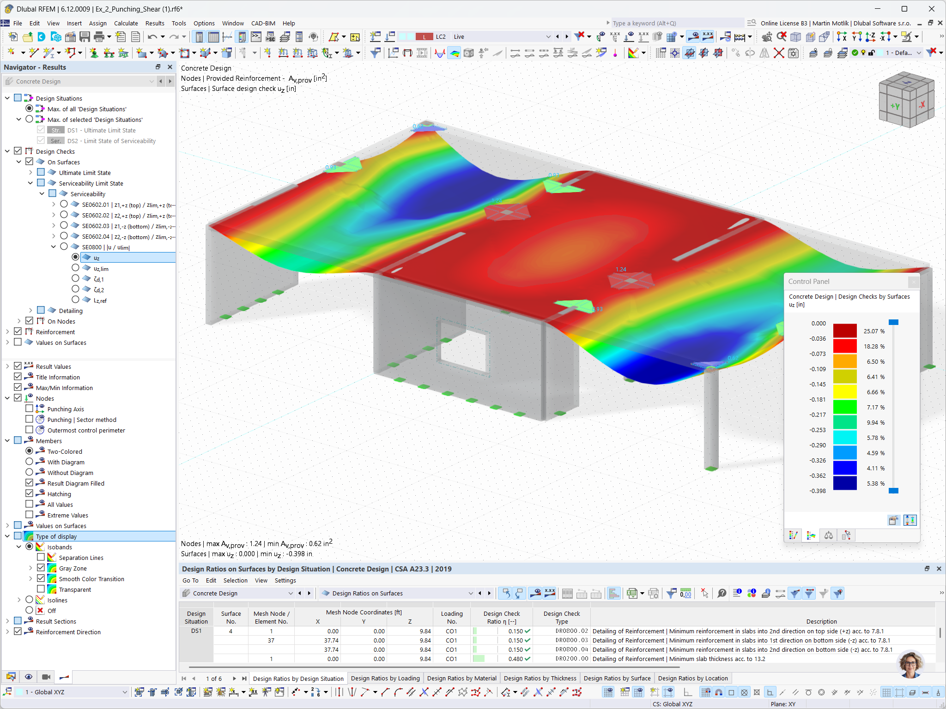The image size is (946, 709).
Task: Click the keyword search field at the top
Action: click(x=674, y=23)
